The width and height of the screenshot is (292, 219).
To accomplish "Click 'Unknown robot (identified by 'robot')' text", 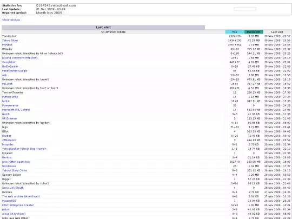I will tap(25, 183).
